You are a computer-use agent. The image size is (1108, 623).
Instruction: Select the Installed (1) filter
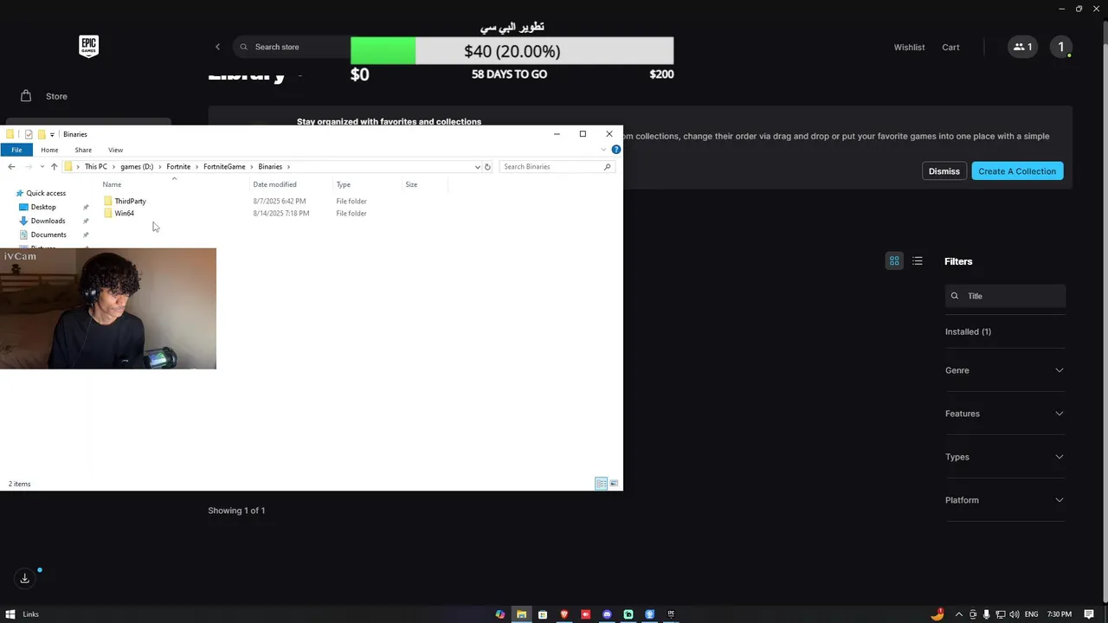[x=968, y=331]
